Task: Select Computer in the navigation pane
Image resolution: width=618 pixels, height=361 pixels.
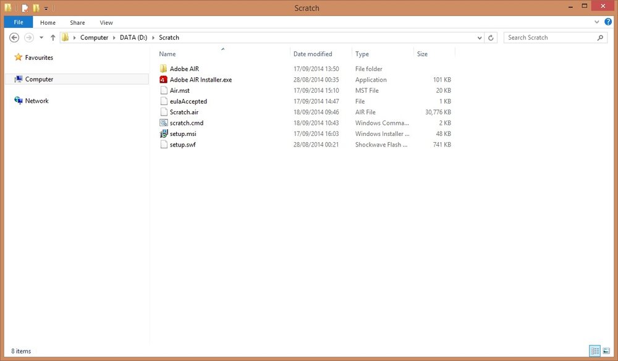Action: pyautogui.click(x=39, y=79)
